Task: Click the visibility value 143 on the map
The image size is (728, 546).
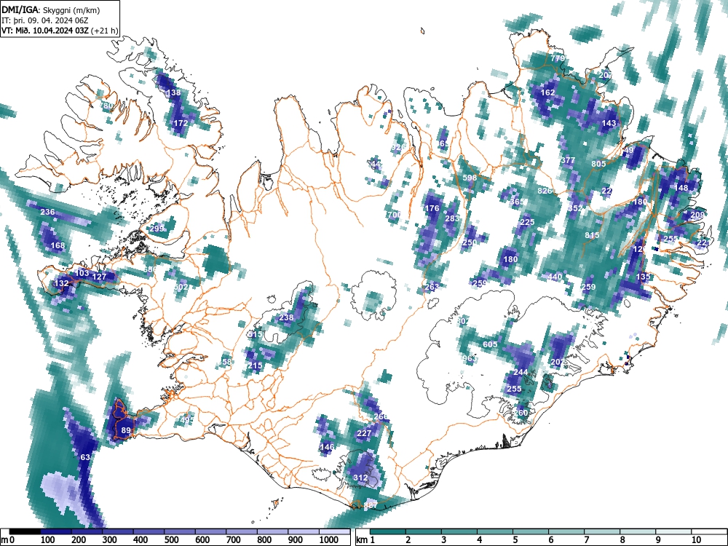Action: pos(609,123)
